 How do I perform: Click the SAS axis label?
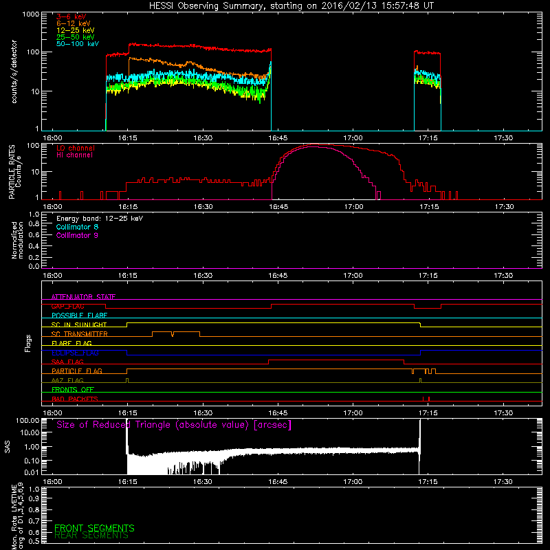point(8,447)
